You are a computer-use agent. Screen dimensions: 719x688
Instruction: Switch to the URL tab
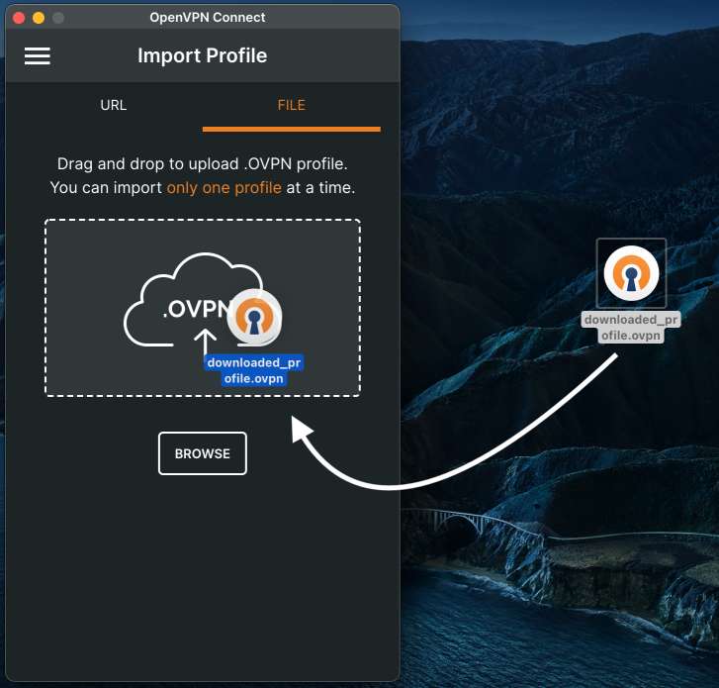point(114,105)
